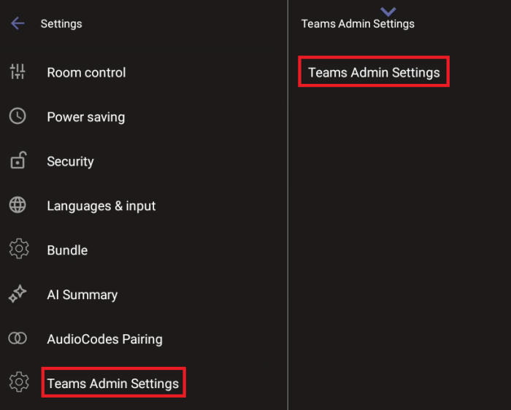This screenshot has width=511, height=410.
Task: Open the Room control settings
Action: [x=86, y=72]
